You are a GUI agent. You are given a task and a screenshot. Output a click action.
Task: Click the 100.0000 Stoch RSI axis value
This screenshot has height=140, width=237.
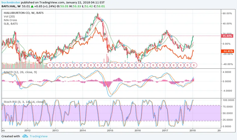(x=228, y=100)
